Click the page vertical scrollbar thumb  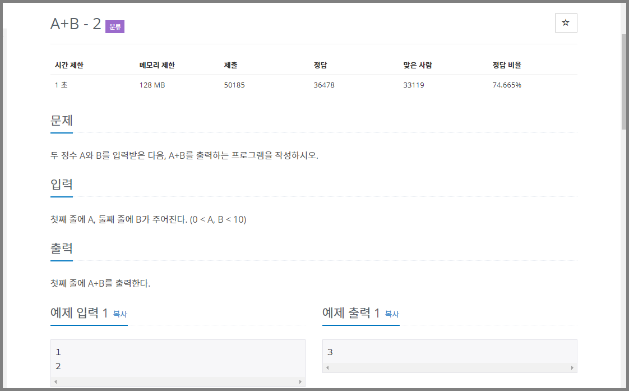(x=624, y=82)
